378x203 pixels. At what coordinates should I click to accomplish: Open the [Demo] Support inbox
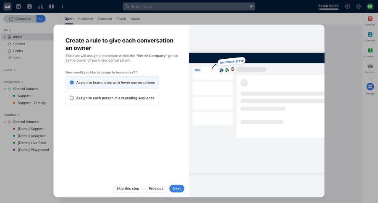point(31,129)
